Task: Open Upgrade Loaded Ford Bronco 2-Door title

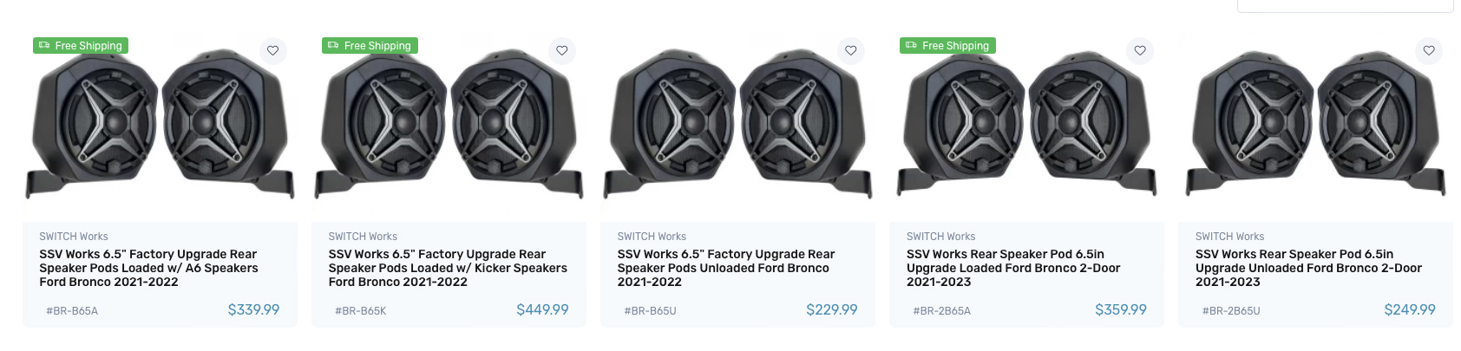Action: click(x=1013, y=268)
